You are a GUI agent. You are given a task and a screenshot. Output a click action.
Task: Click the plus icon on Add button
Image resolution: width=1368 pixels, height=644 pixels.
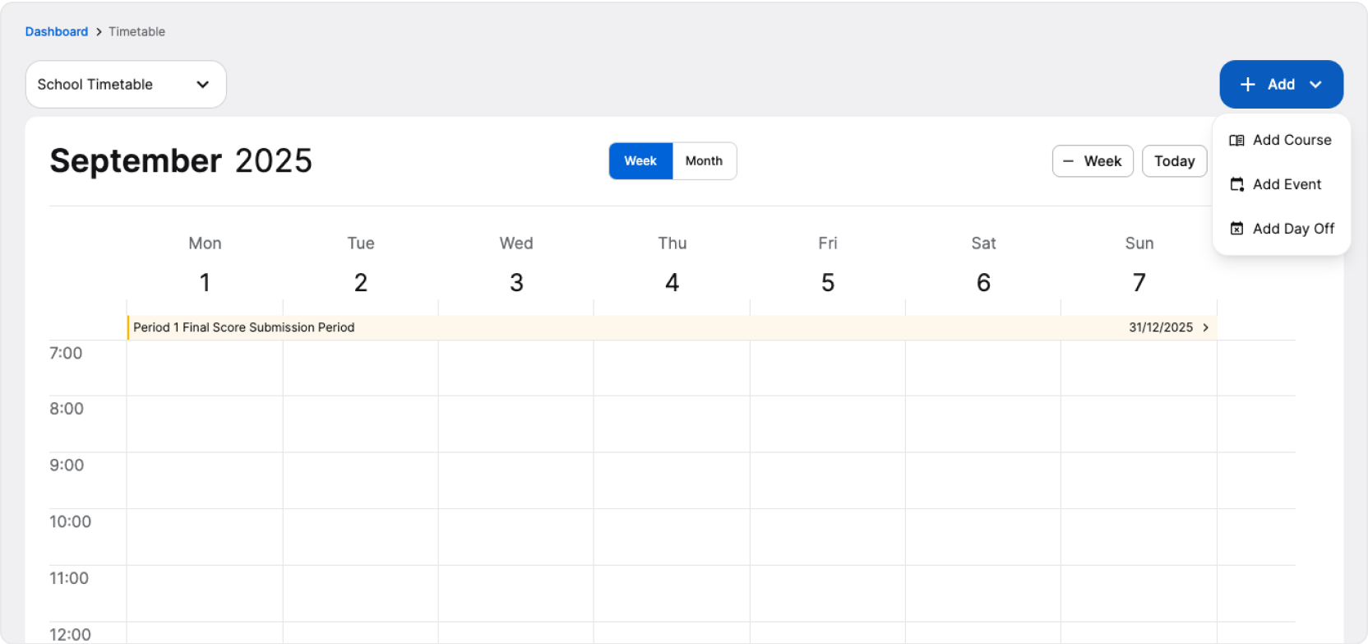coord(1247,85)
